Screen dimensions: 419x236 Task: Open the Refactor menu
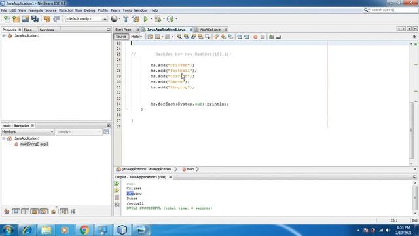click(65, 10)
